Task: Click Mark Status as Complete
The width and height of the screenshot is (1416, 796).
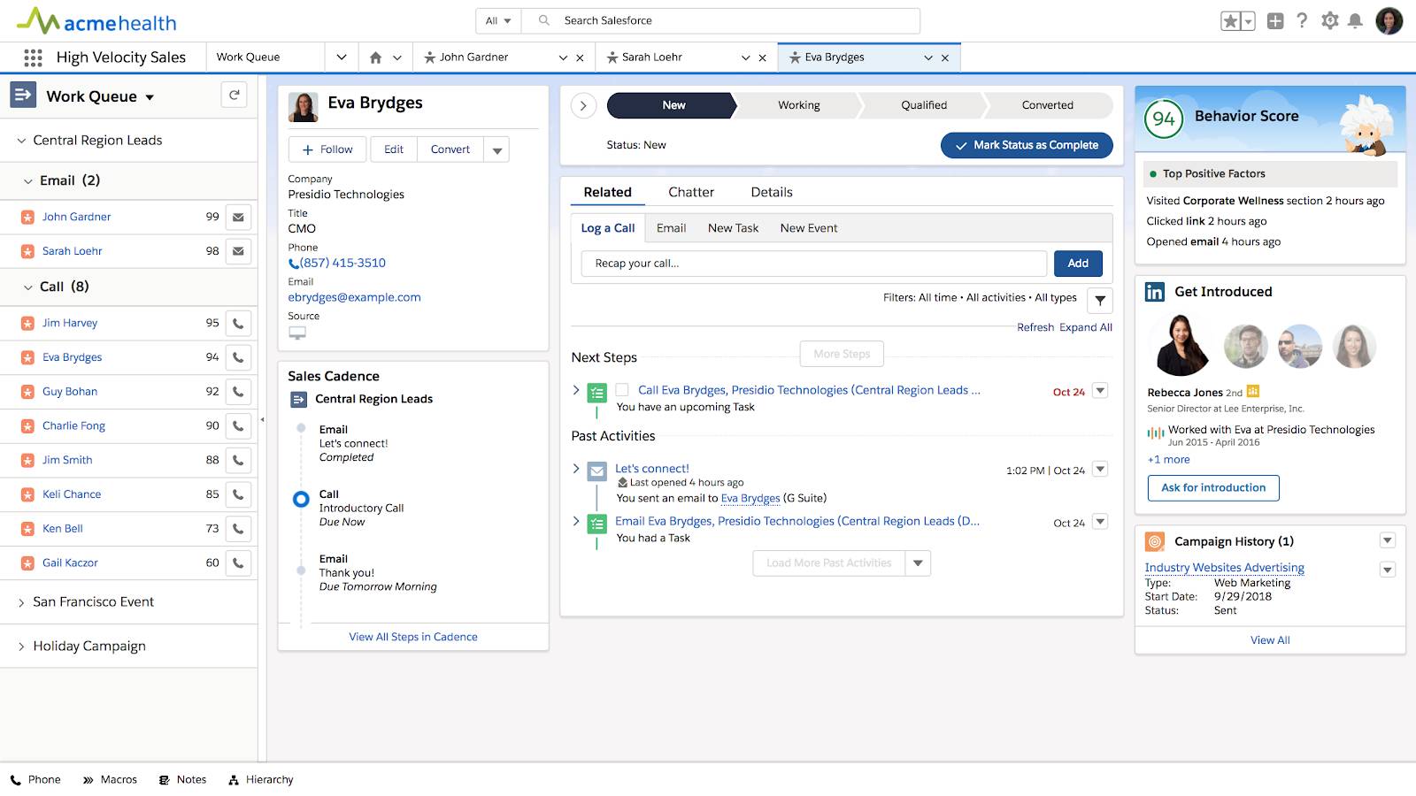Action: tap(1026, 145)
